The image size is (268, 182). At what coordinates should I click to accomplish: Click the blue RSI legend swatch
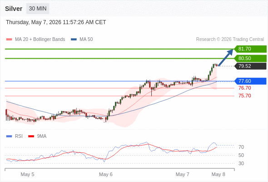pyautogui.click(x=9, y=136)
